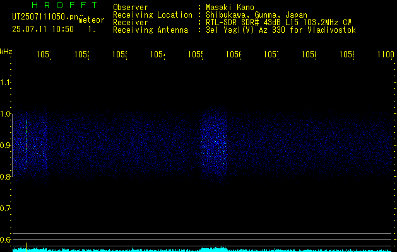Select the RTL-SDR SDR# 43dB receiver description
Viewport: 397px width, 252px height.
[x=278, y=23]
